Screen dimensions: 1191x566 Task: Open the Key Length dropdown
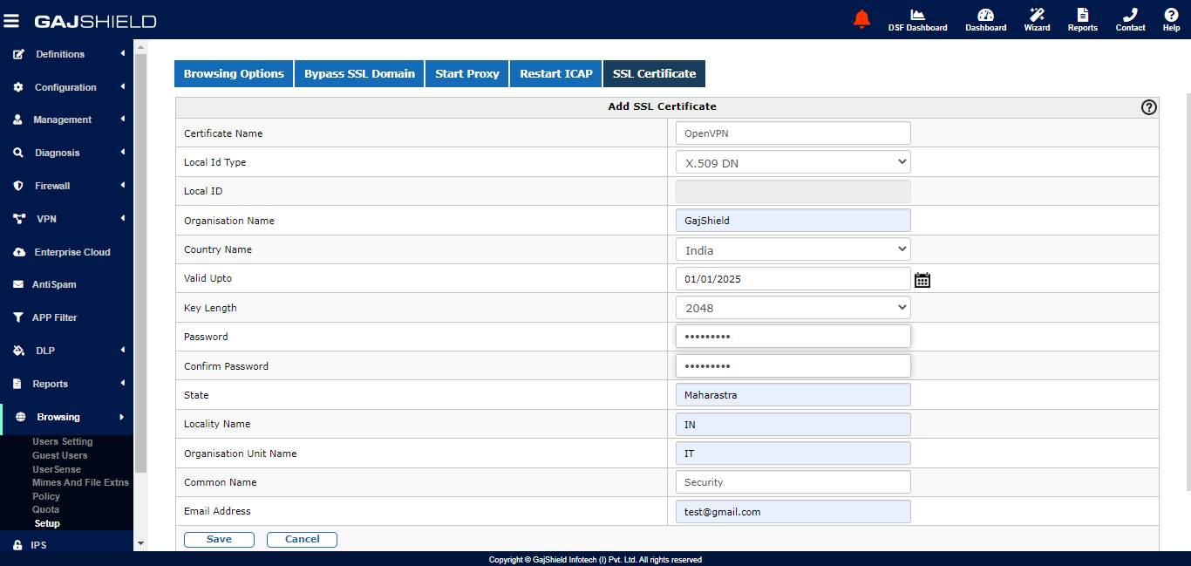[793, 308]
